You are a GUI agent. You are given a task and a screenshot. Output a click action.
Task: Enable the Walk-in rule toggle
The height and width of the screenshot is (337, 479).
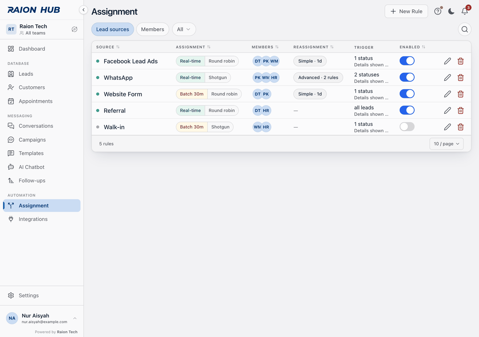(407, 127)
